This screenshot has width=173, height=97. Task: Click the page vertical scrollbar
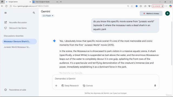point(172,43)
